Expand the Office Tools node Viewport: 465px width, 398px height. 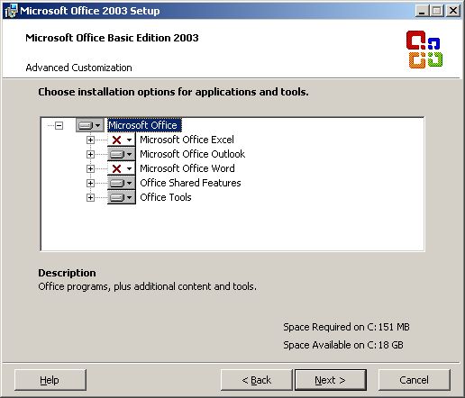90,197
